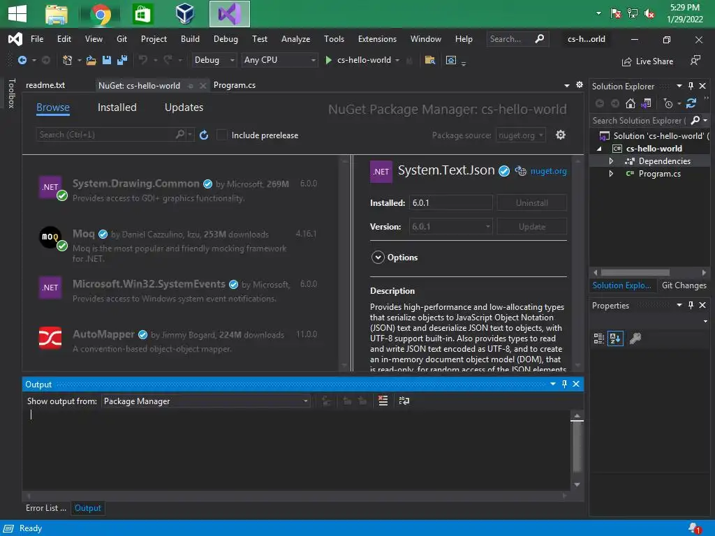Click the nuget.org link for System.Text.Json
The width and height of the screenshot is (715, 536).
(x=549, y=171)
